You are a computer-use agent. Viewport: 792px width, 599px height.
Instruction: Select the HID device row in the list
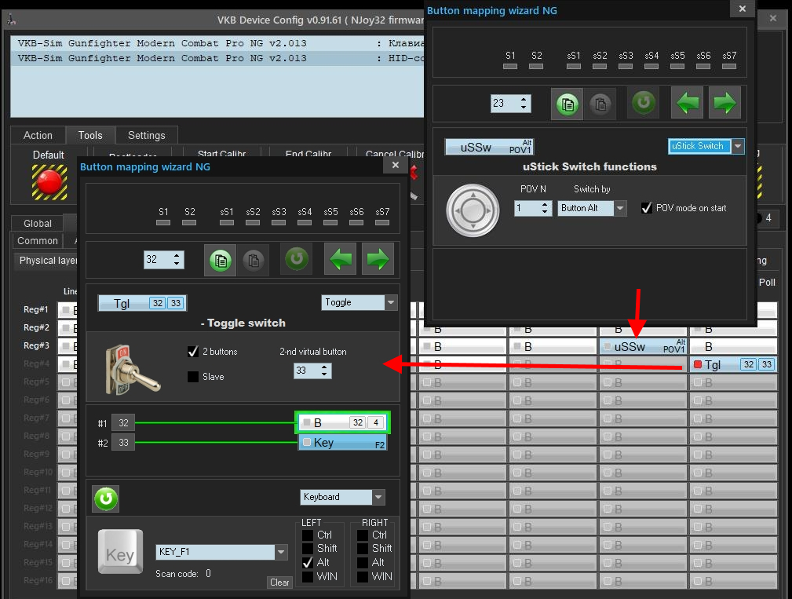coord(217,59)
